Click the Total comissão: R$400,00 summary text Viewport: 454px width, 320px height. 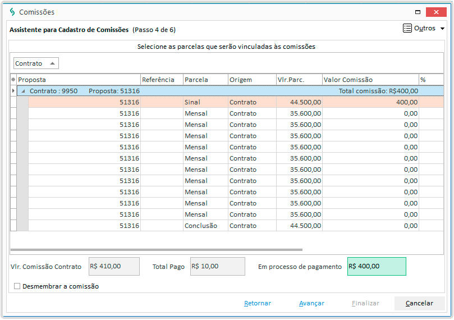[378, 91]
